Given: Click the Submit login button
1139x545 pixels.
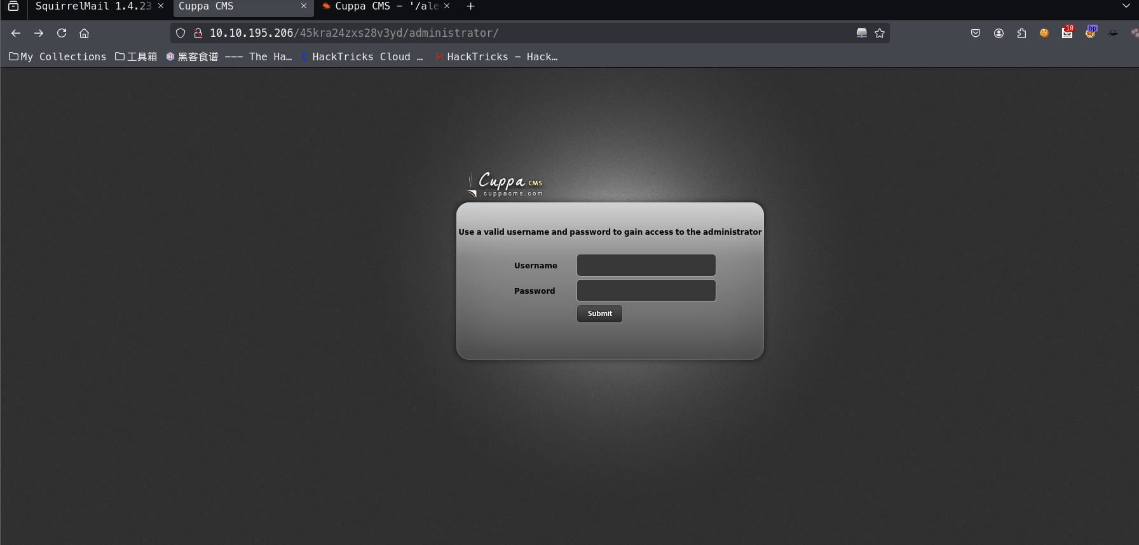Looking at the screenshot, I should [x=599, y=313].
